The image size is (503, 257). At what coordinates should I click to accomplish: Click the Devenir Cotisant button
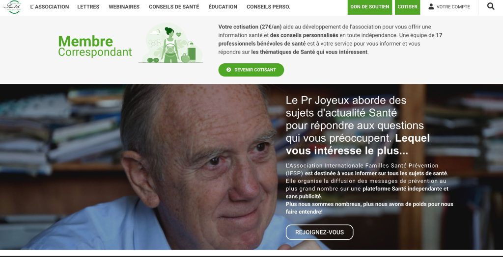251,70
